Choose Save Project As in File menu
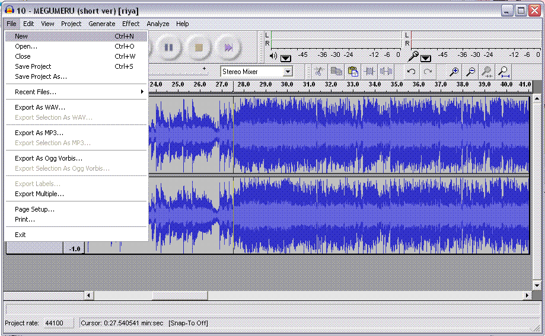545x336 pixels. (x=41, y=76)
